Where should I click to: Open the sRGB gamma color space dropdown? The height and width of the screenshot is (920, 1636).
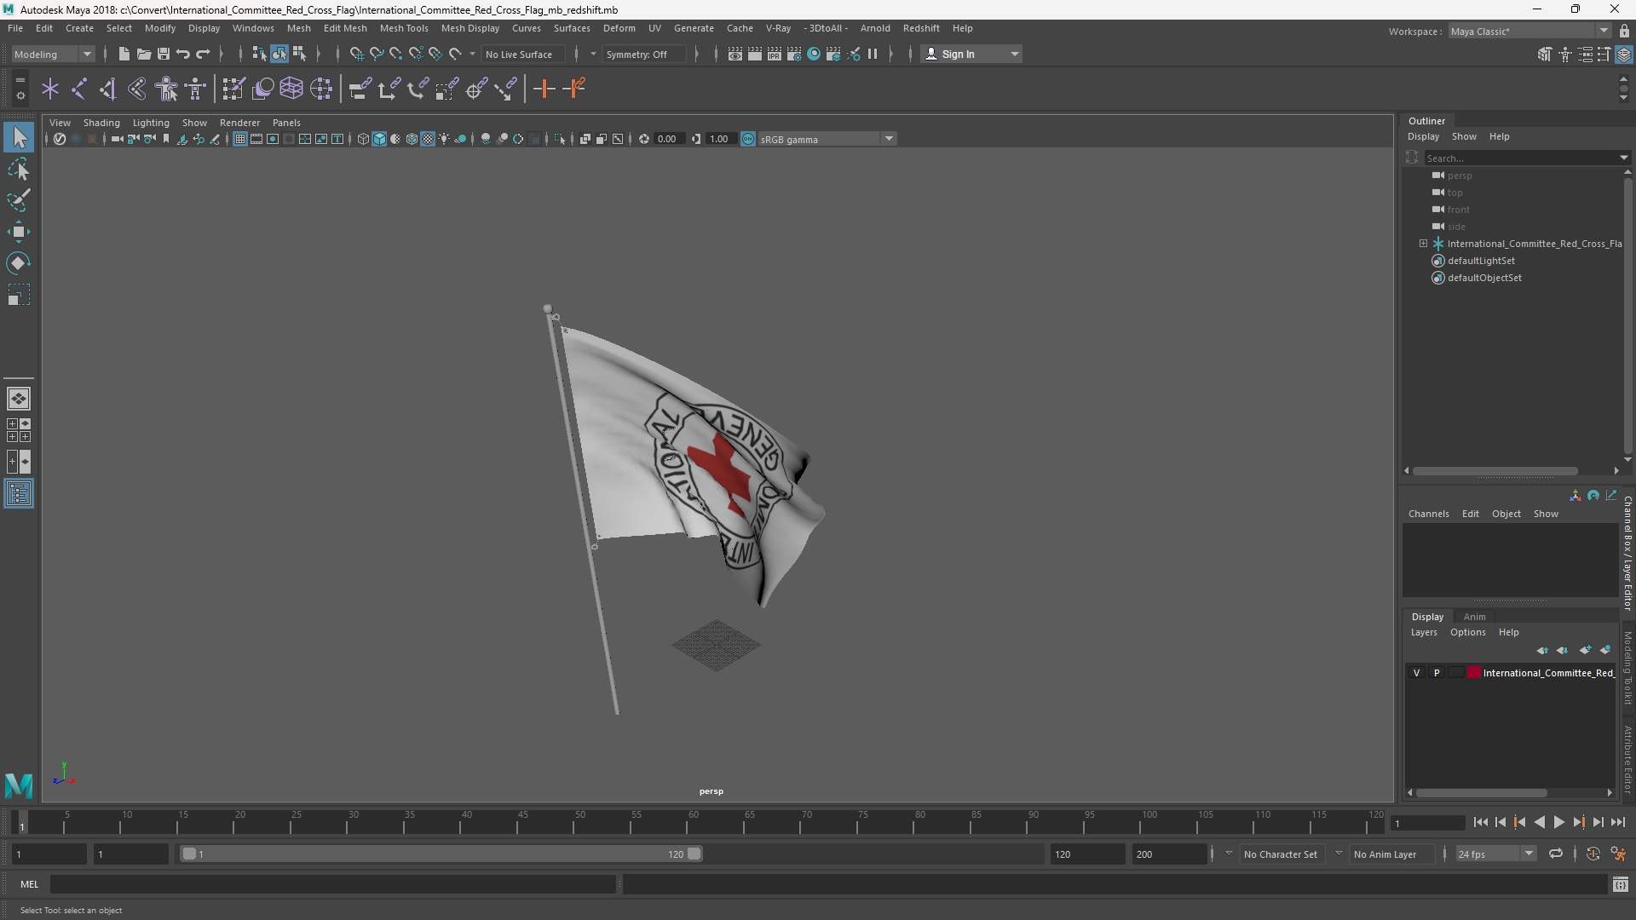(x=827, y=139)
